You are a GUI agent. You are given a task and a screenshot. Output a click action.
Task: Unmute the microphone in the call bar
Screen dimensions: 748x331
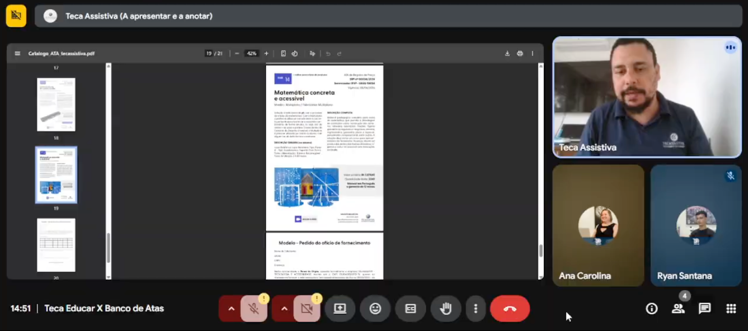point(254,309)
